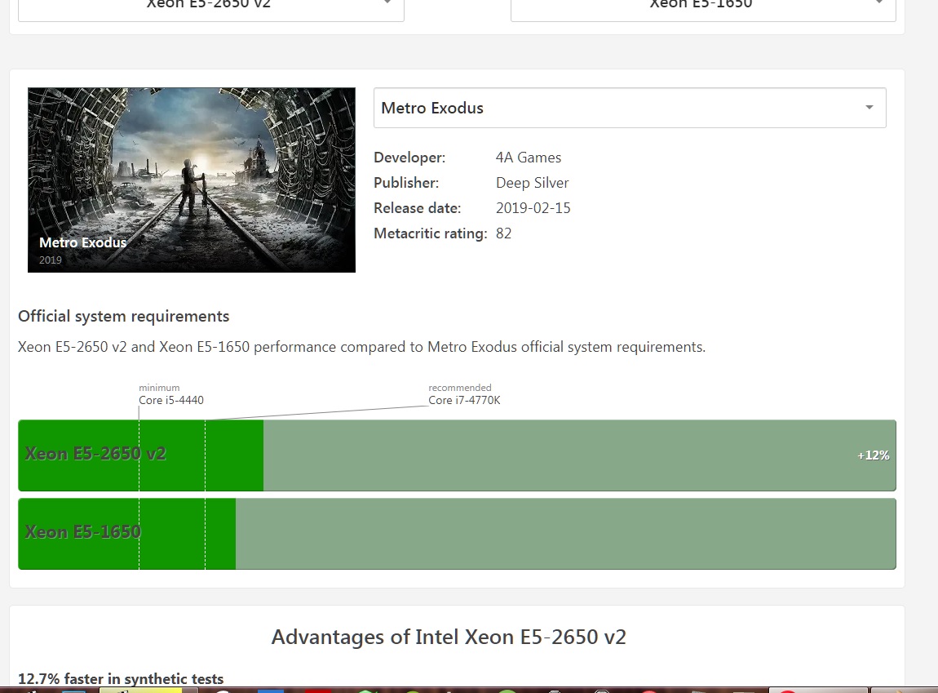Click the Metro Exodus title on the cover

82,242
